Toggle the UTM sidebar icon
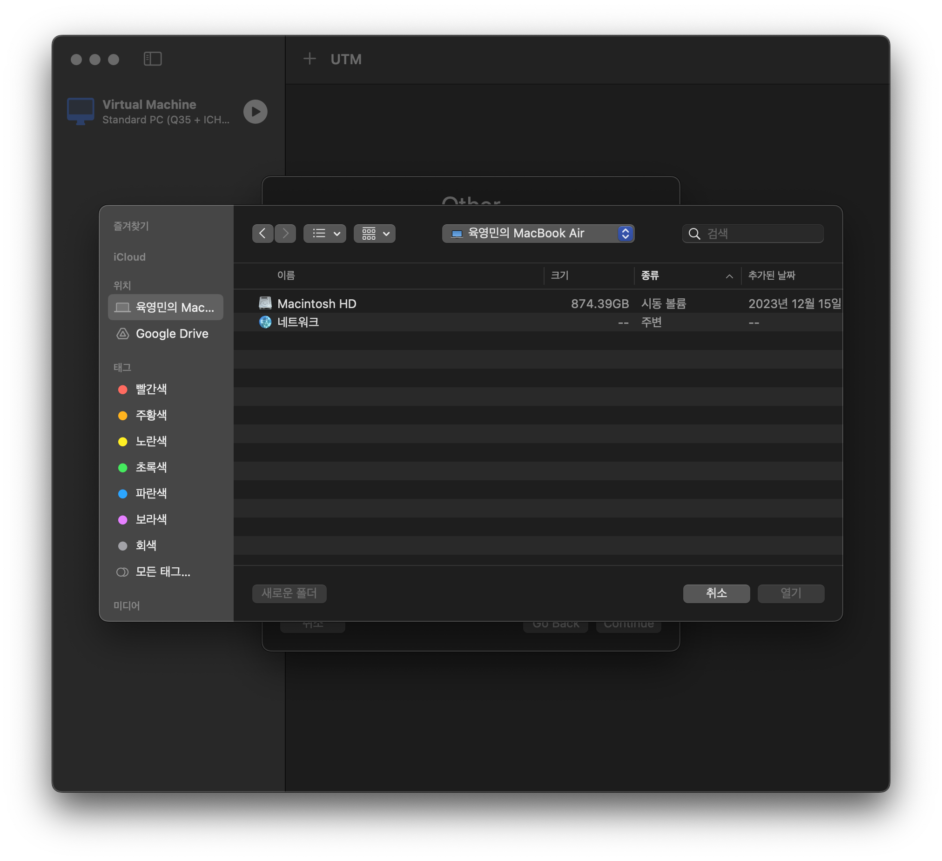This screenshot has width=942, height=861. (x=152, y=59)
